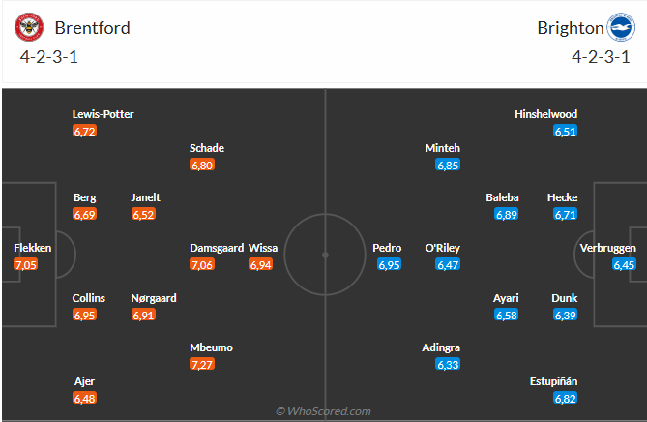Open player Estupiñán
This screenshot has width=647, height=422.
pyautogui.click(x=558, y=381)
